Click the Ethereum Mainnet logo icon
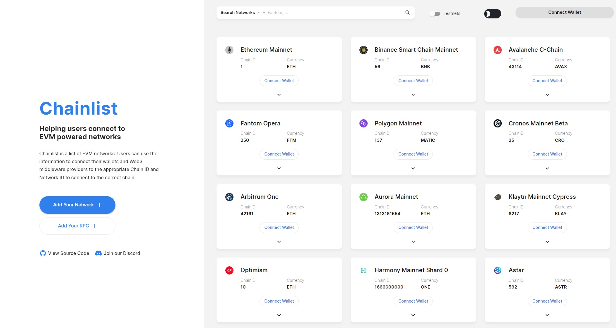 pyautogui.click(x=229, y=50)
